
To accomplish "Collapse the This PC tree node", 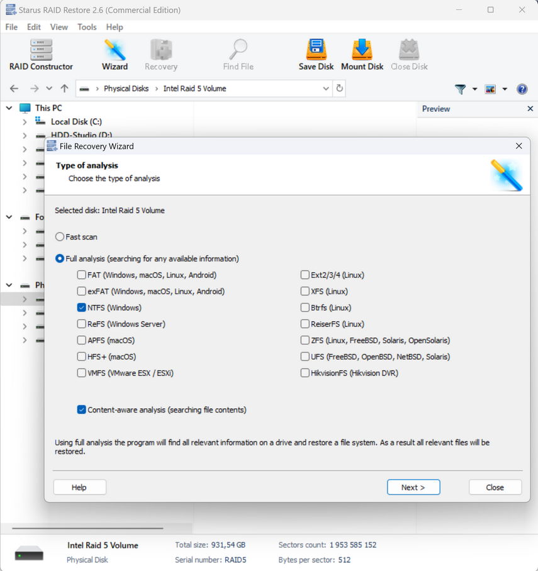I will tap(9, 108).
